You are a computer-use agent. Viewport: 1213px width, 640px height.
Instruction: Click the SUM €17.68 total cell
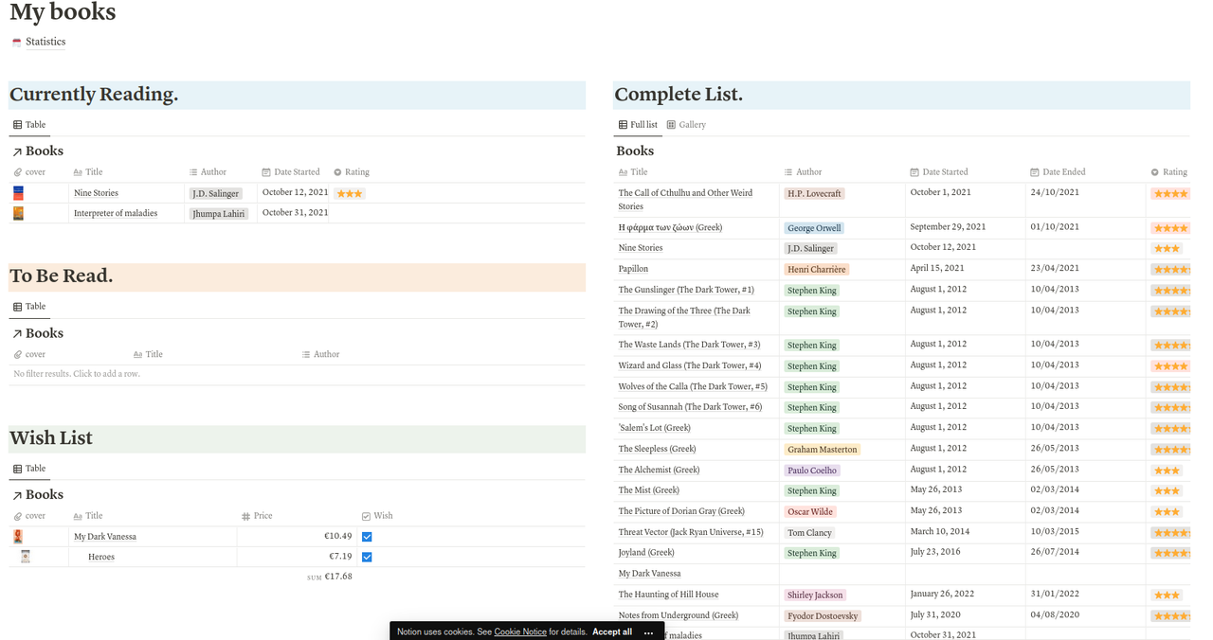click(x=330, y=577)
